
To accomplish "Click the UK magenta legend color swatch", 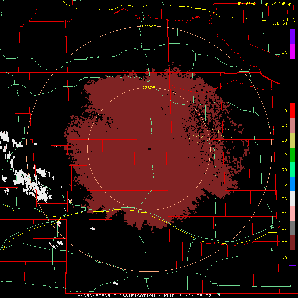I will (292, 52).
